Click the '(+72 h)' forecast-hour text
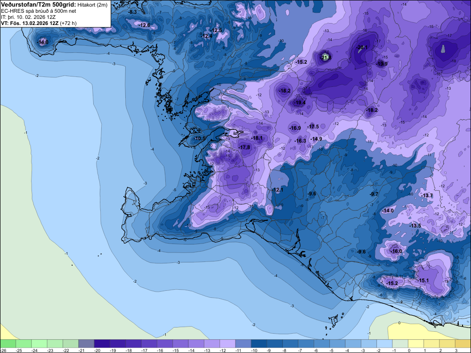This screenshot has height=353, width=471. (x=68, y=23)
